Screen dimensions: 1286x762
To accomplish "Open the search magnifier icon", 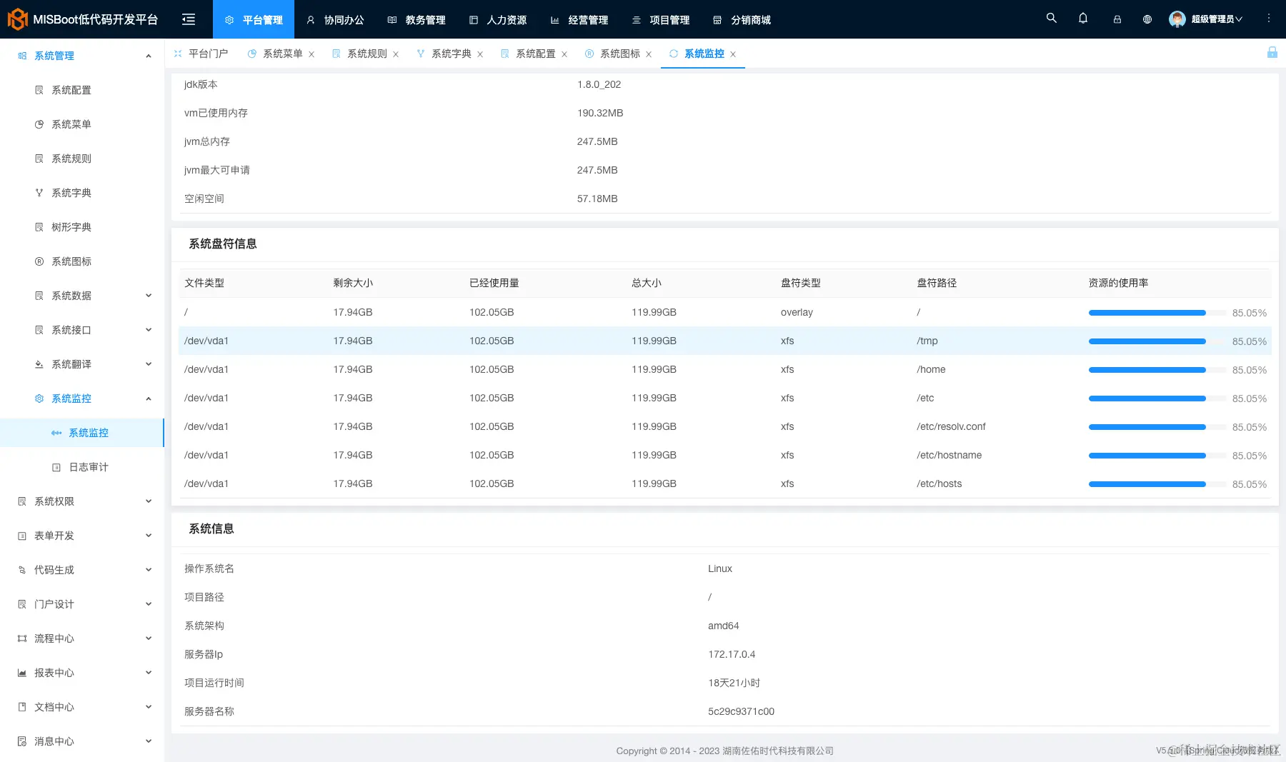I will [1051, 19].
